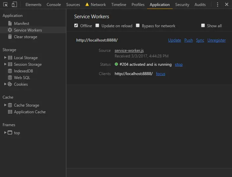Uncheck the Offline checkbox

point(76,26)
